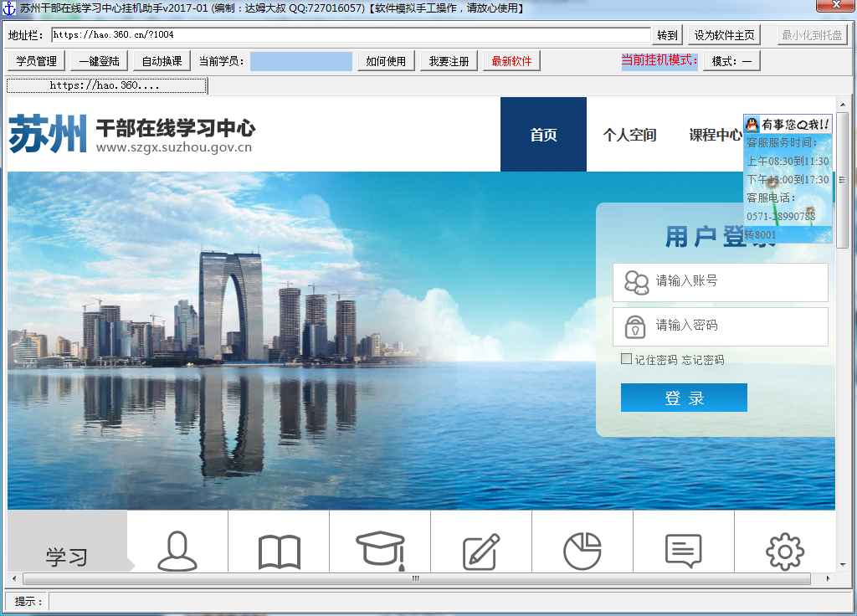Toggle the 记住密码 remember password checkbox
The image size is (857, 616).
[626, 359]
